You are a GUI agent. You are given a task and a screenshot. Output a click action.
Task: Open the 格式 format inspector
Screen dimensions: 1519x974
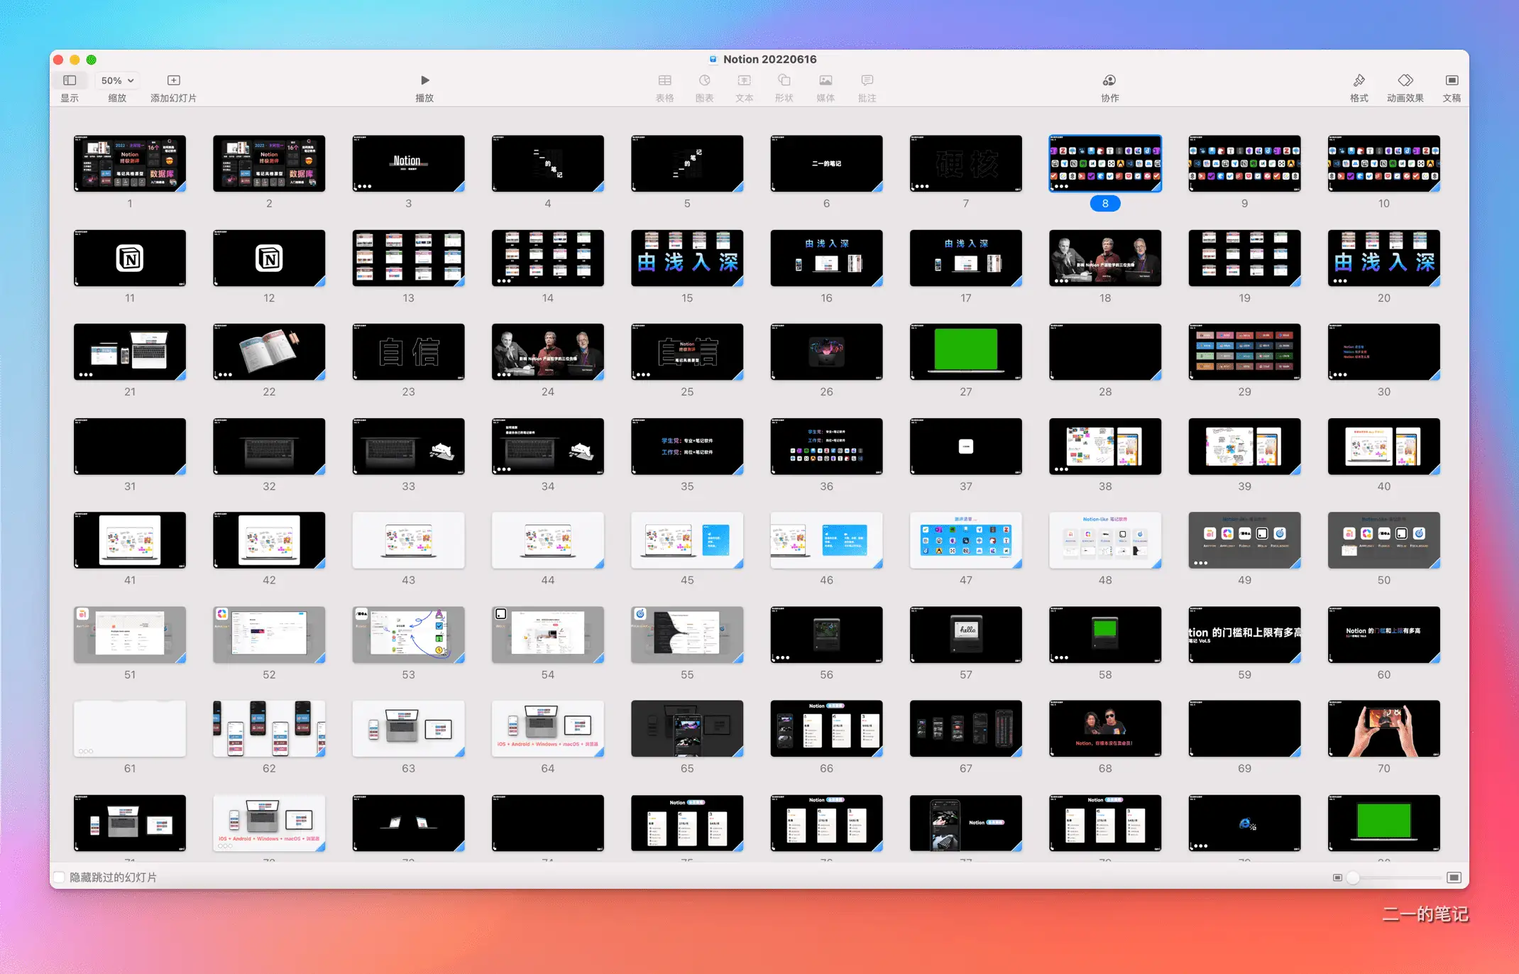(x=1359, y=80)
